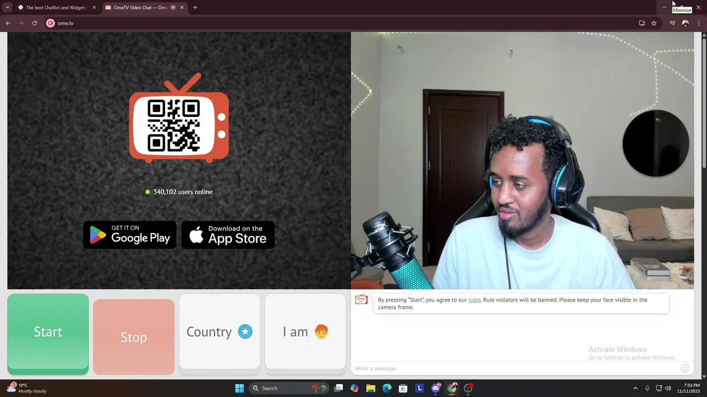Close The best ChatBot and Widgets tab
707x397 pixels.
(94, 8)
